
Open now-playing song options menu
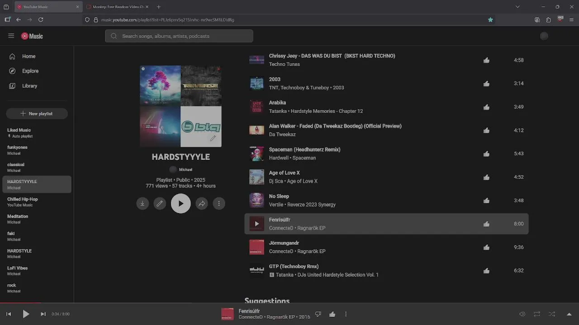click(x=346, y=314)
